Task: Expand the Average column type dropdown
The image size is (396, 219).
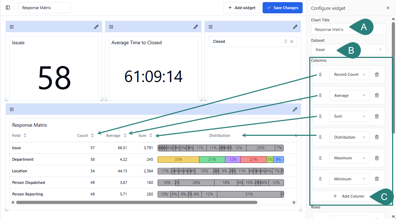Action: point(349,95)
